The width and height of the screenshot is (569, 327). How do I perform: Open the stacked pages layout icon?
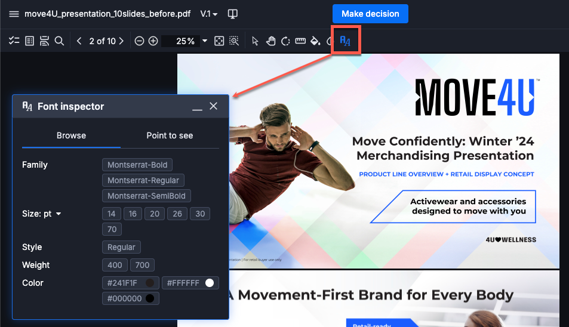click(44, 41)
